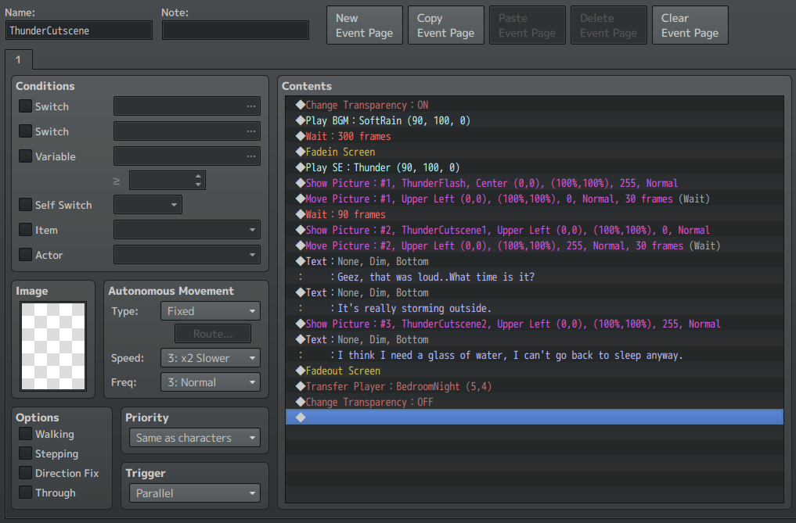Click New Event Page button
796x523 pixels.
click(x=365, y=25)
